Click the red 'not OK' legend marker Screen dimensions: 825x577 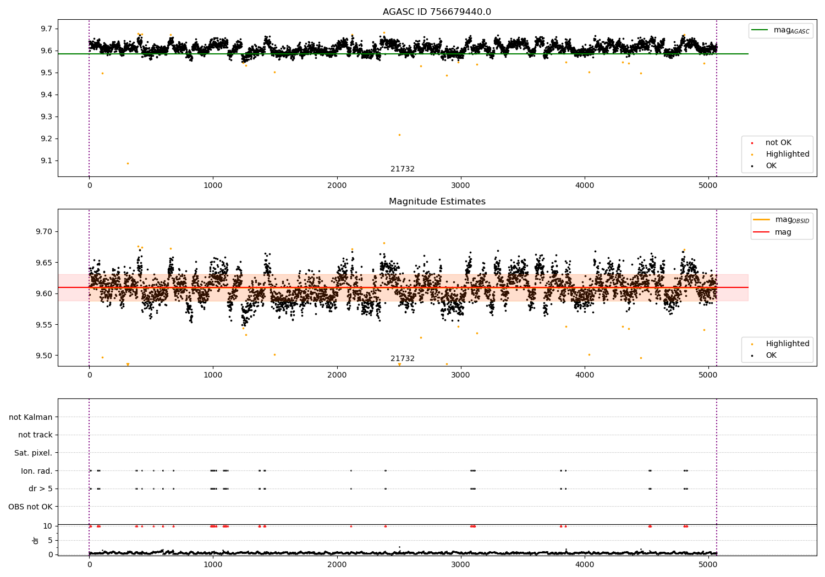coord(752,143)
